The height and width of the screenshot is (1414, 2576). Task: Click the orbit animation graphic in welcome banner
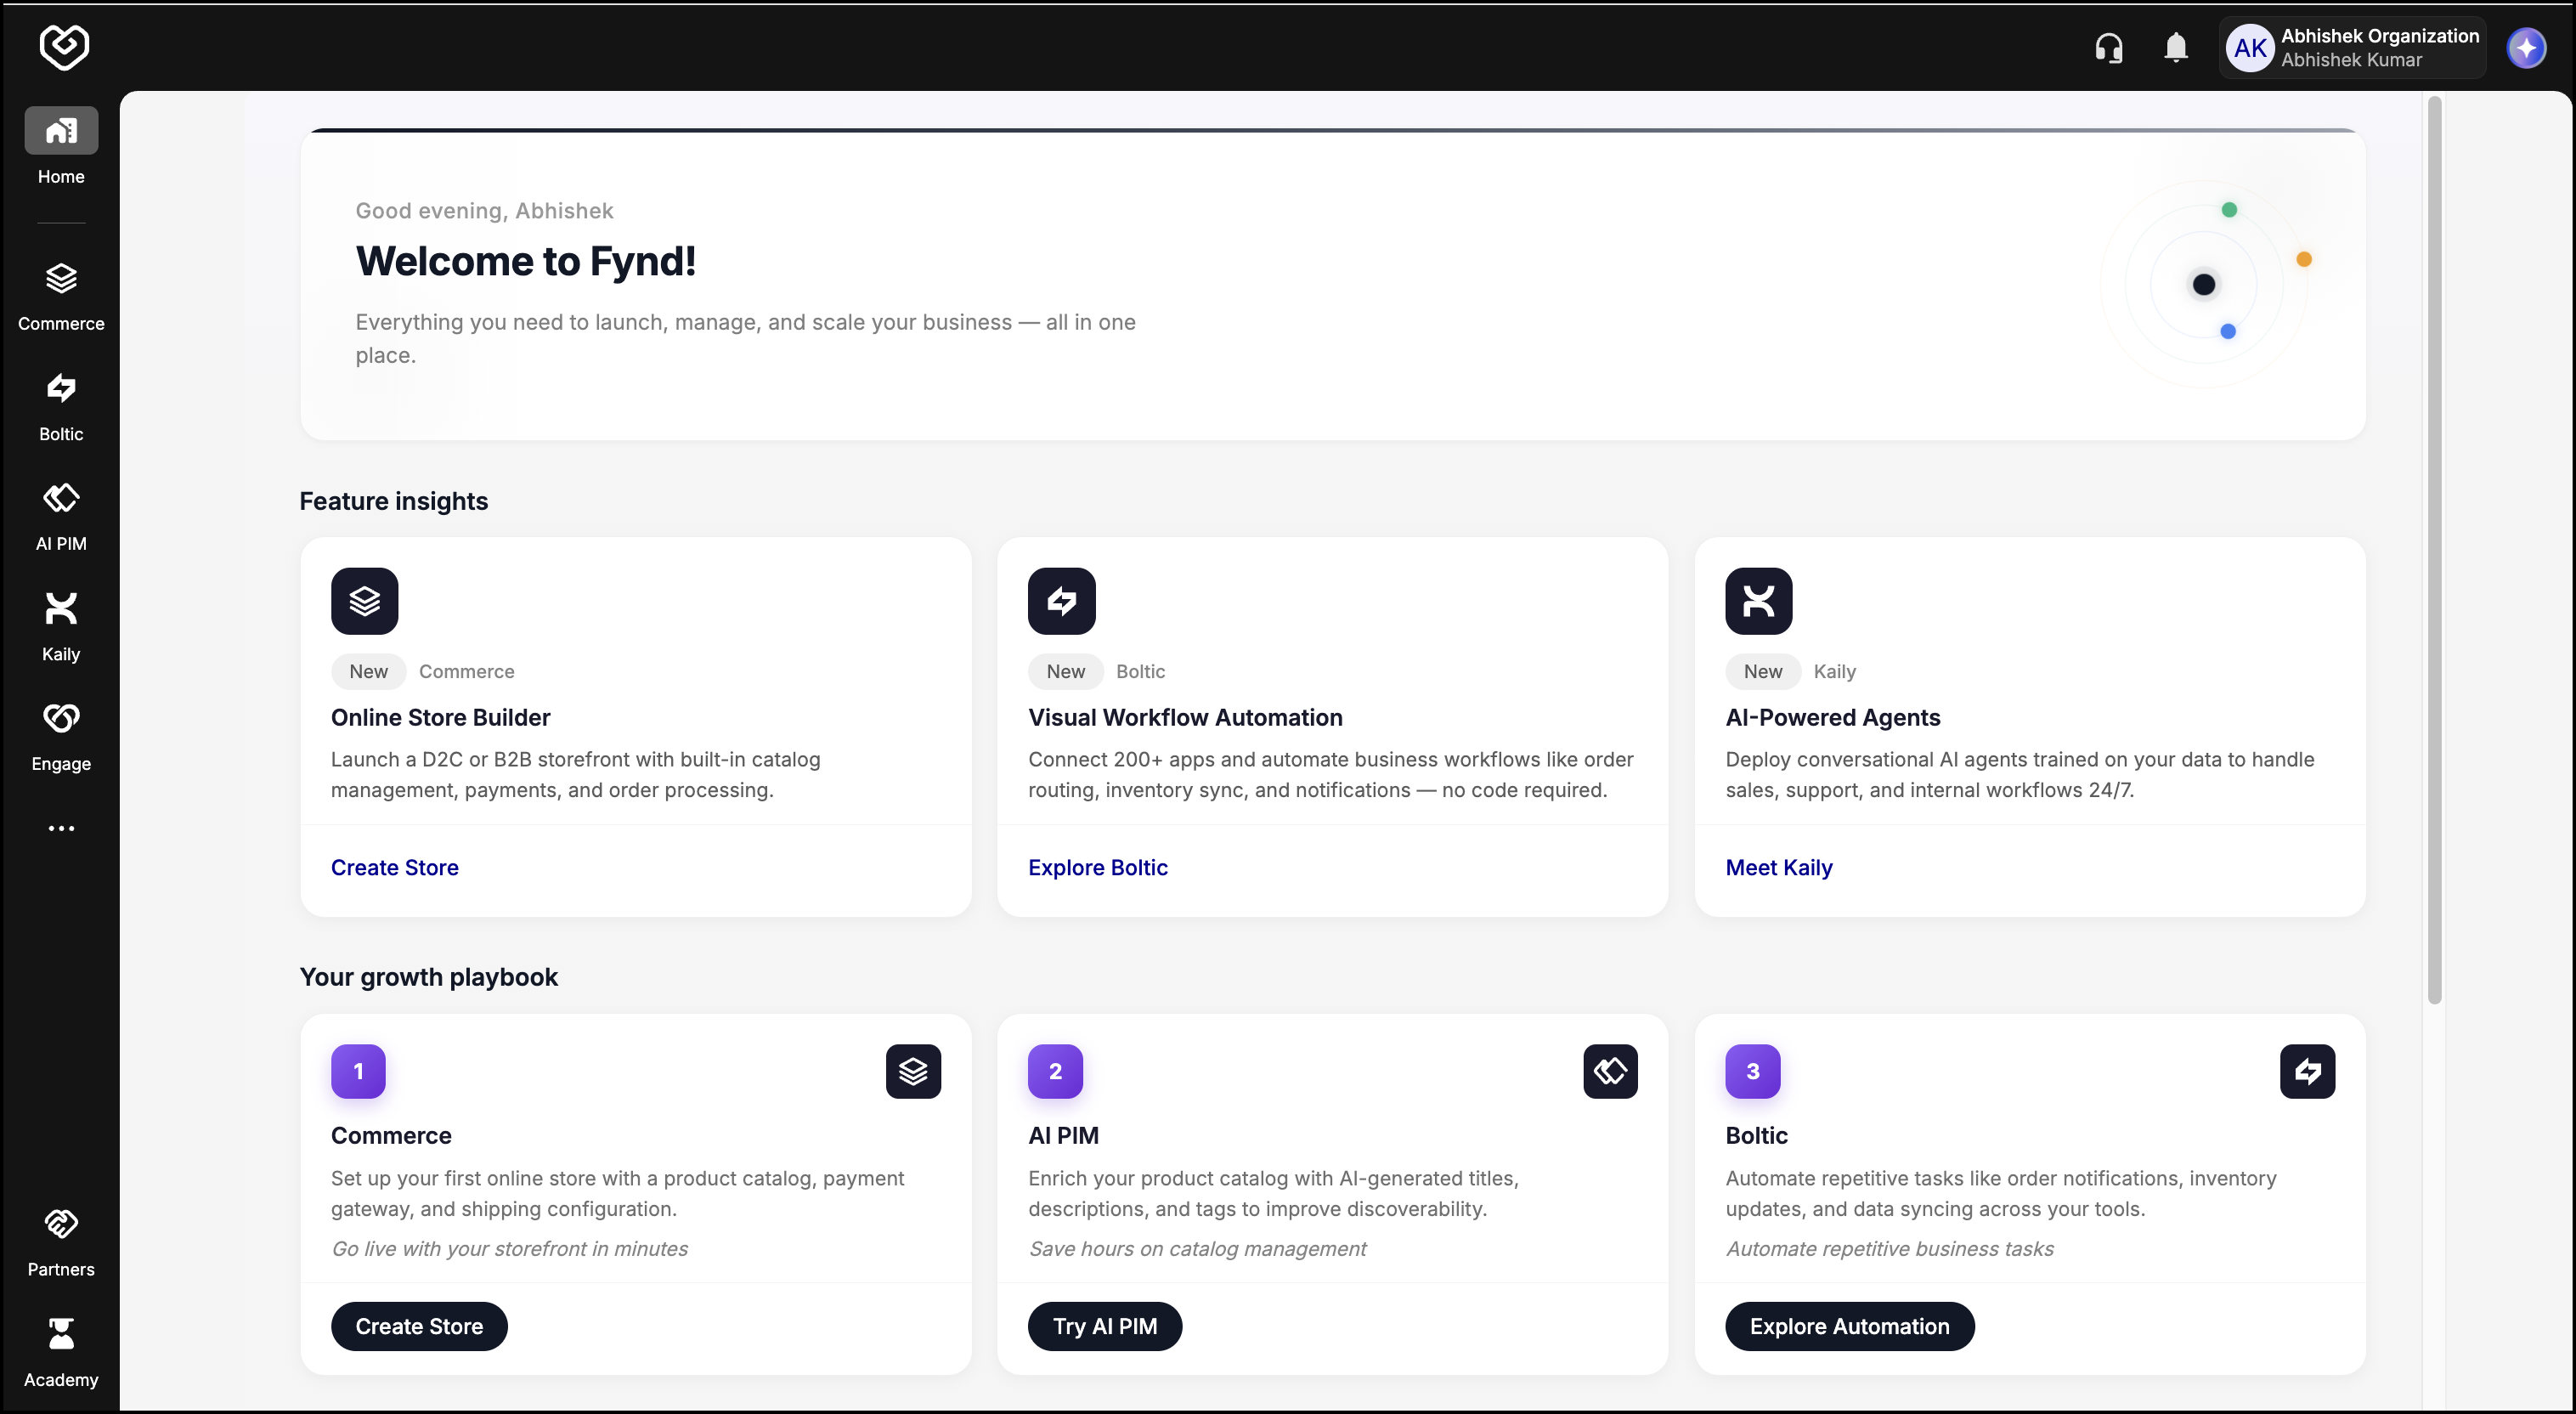[2205, 284]
